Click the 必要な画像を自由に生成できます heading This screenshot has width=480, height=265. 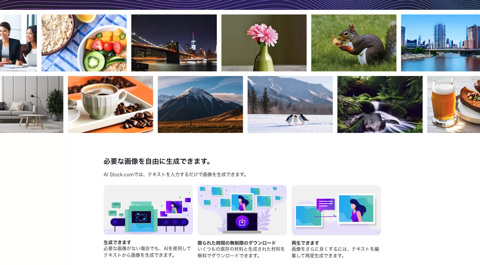[158, 161]
